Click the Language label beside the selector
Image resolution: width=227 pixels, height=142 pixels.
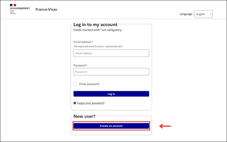tap(186, 14)
